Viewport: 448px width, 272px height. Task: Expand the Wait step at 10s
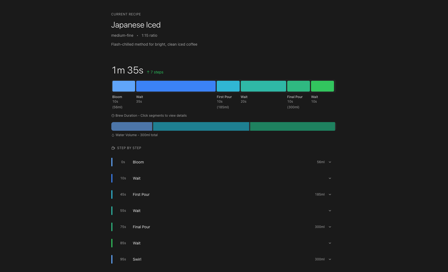coord(330,178)
